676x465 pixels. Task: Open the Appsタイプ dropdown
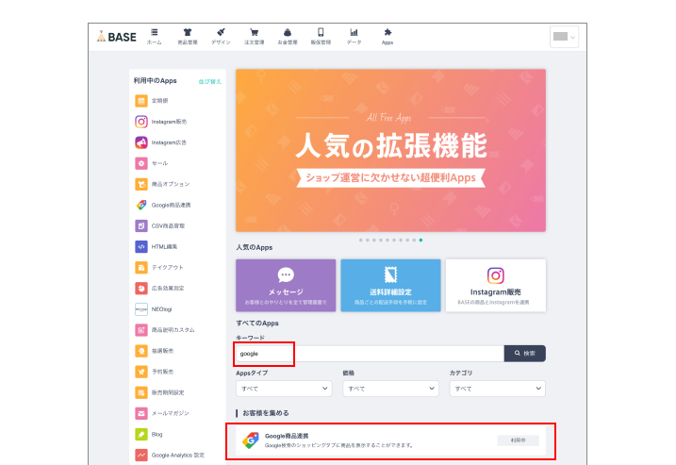click(284, 389)
